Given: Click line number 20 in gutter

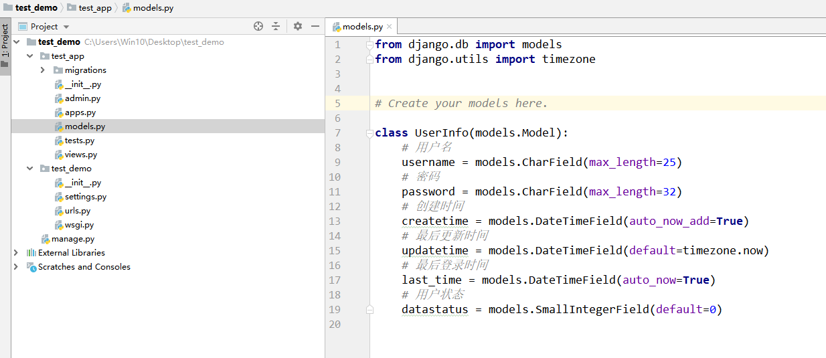Looking at the screenshot, I should (335, 325).
